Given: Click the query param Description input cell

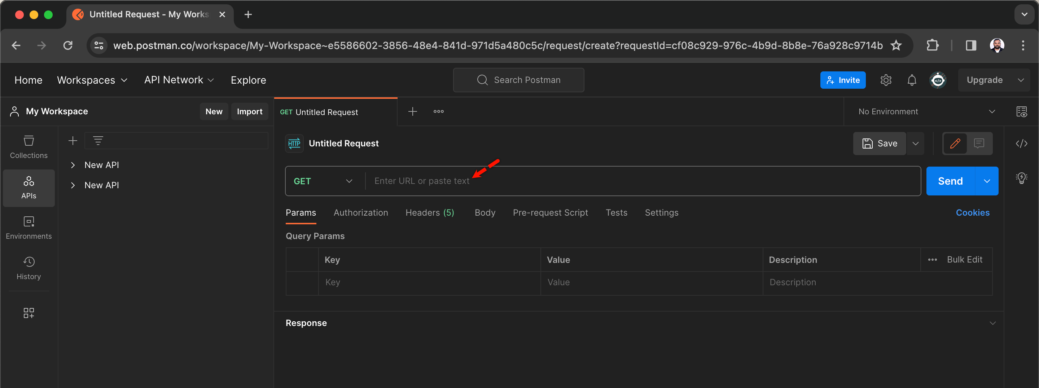Looking at the screenshot, I should [x=877, y=282].
